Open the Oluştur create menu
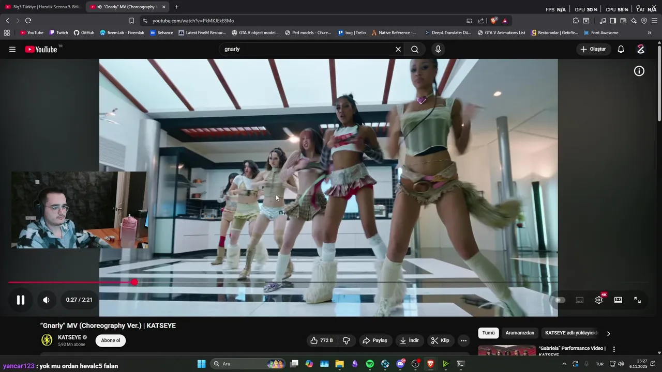 (593, 49)
